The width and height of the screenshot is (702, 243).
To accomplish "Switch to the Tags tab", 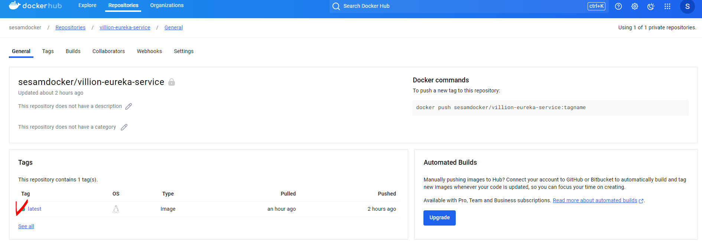I will pos(48,51).
